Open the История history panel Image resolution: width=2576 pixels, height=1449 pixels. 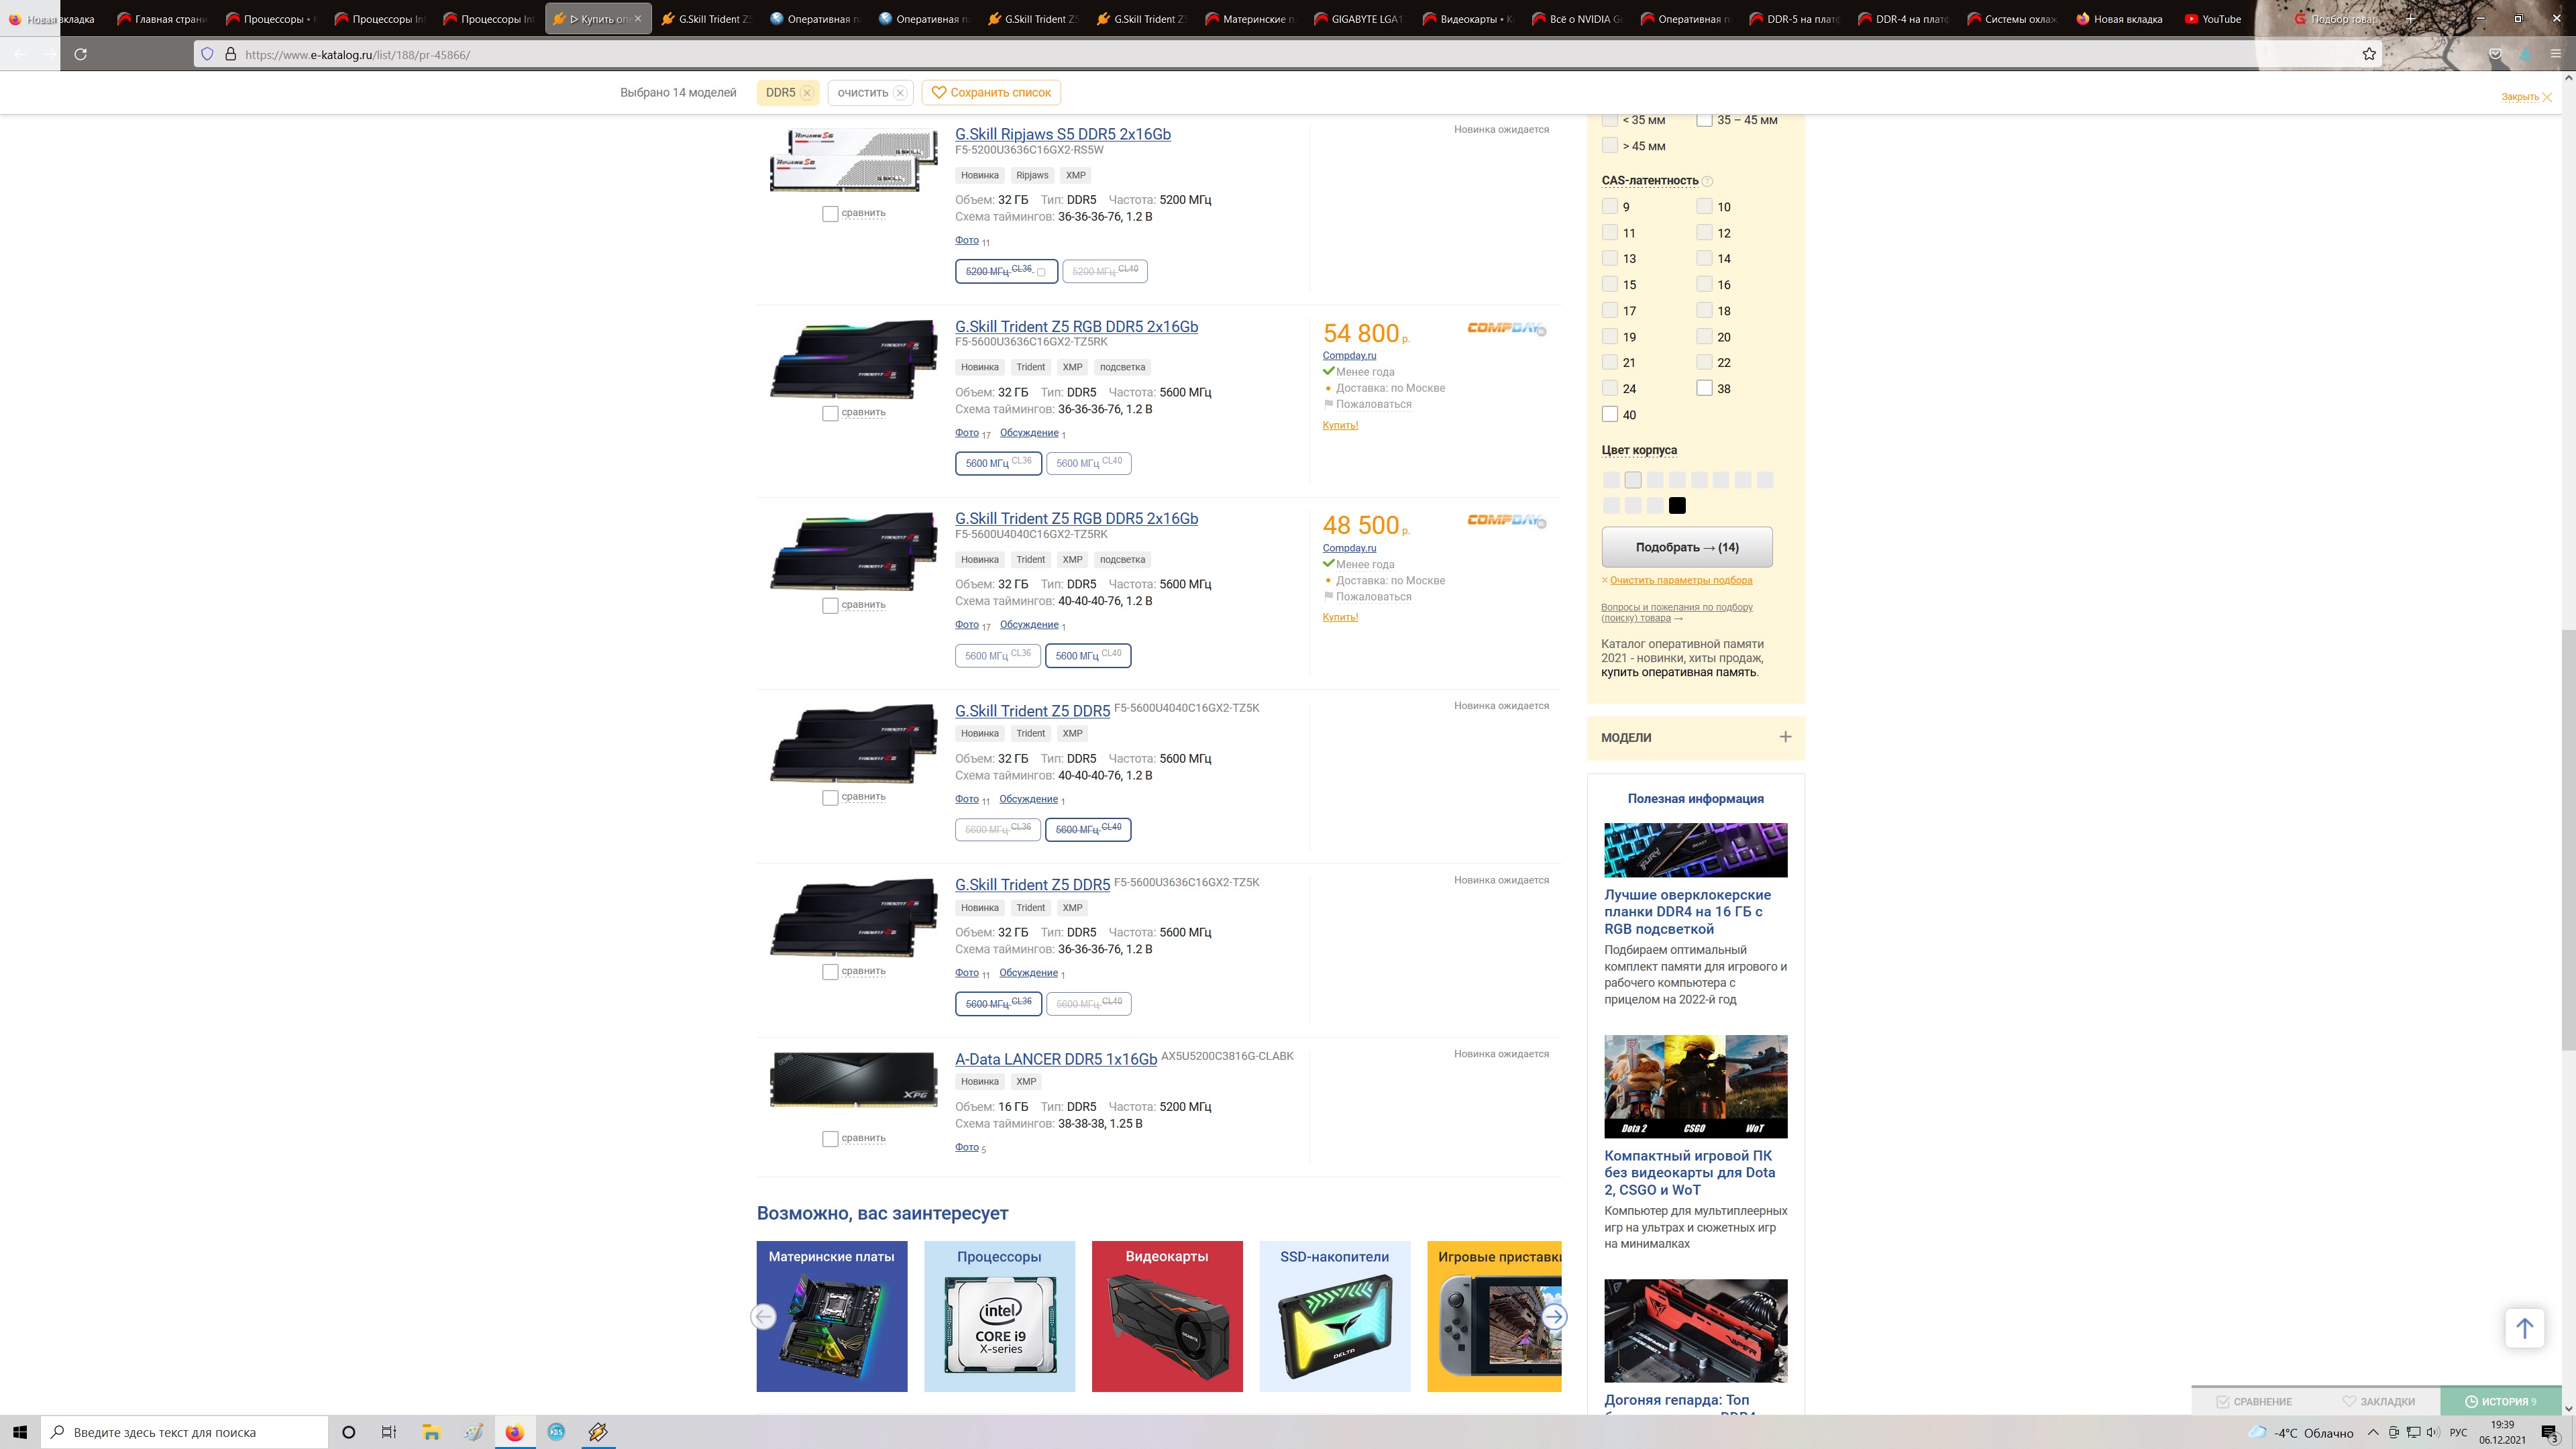pyautogui.click(x=2500, y=1401)
